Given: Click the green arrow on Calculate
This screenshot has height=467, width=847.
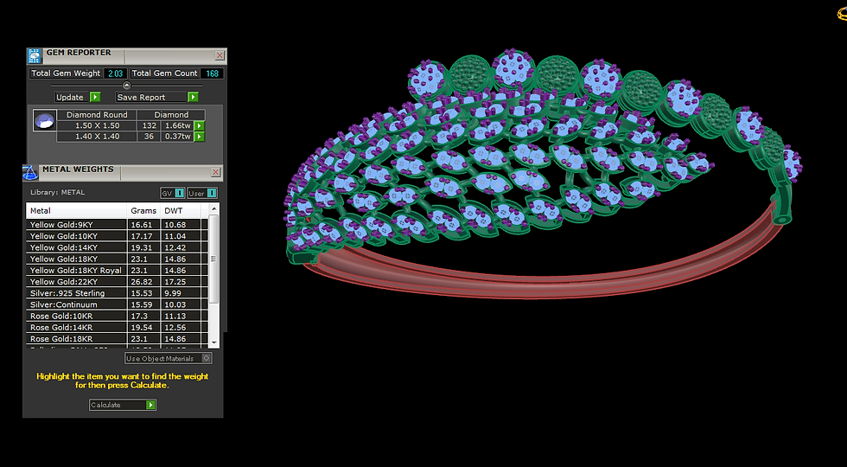Looking at the screenshot, I should pos(150,405).
